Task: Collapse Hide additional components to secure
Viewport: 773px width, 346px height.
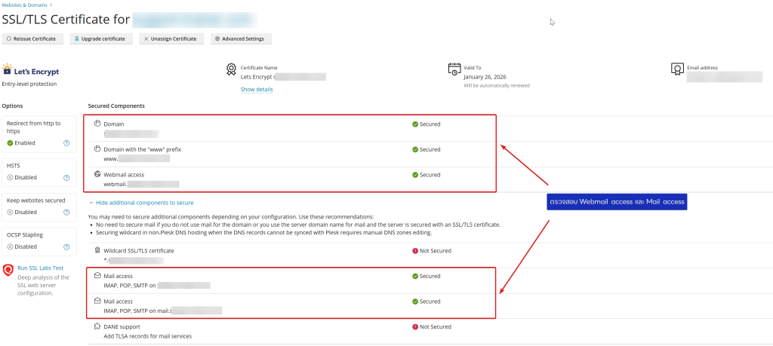Action: [x=140, y=203]
